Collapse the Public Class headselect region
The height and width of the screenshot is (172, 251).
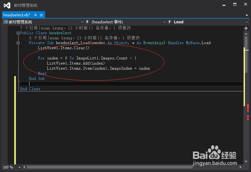(18, 33)
